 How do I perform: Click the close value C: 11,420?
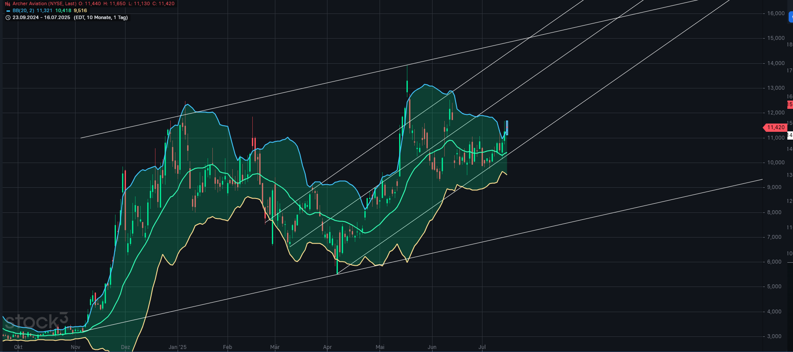[164, 3]
